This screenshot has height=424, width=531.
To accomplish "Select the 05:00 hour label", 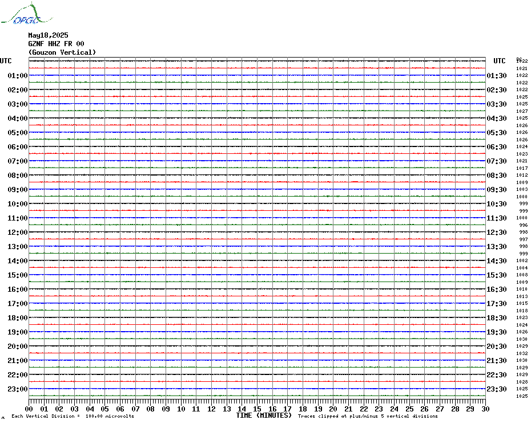I will click(18, 133).
